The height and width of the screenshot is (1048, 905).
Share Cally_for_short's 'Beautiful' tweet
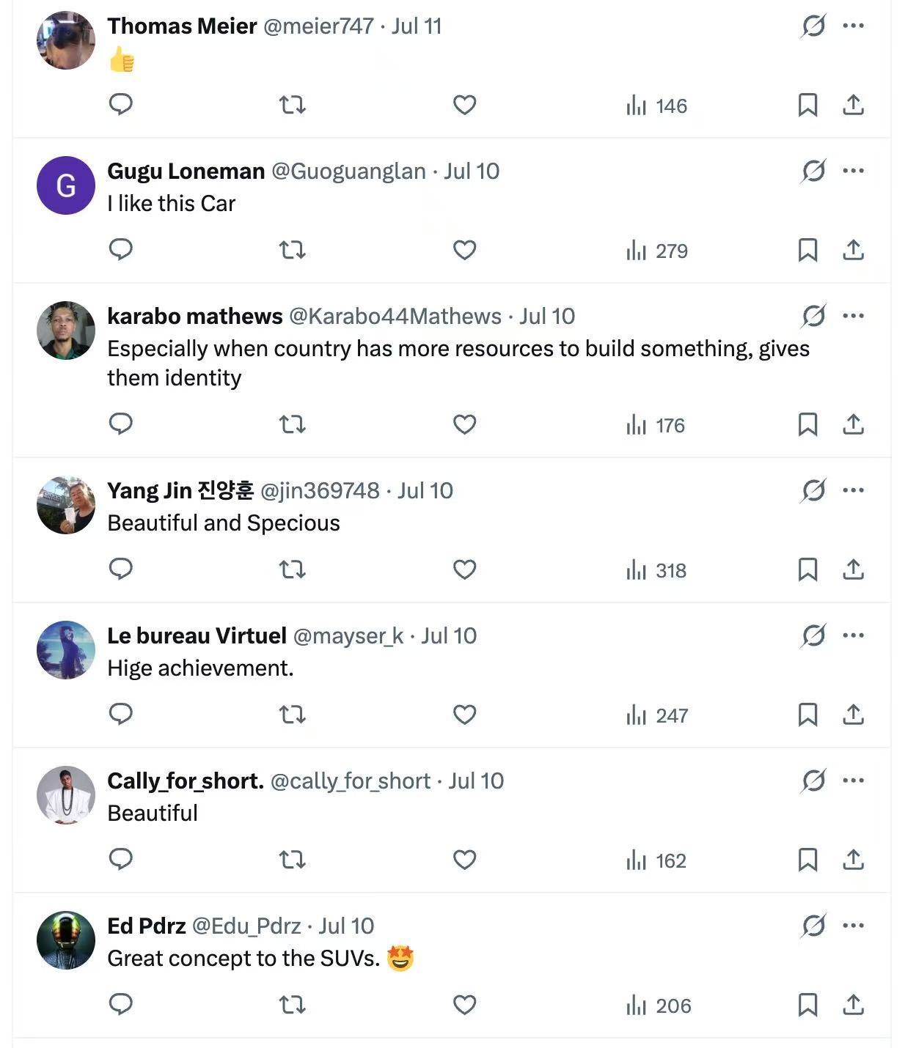point(853,860)
